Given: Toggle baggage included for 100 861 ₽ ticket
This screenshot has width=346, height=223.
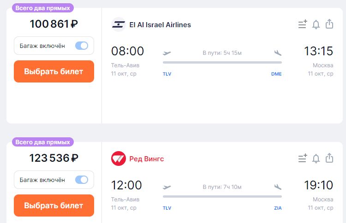Looking at the screenshot, I should tap(81, 46).
